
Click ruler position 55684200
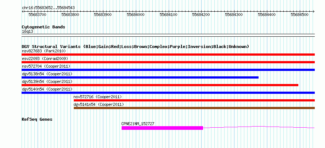201,15
